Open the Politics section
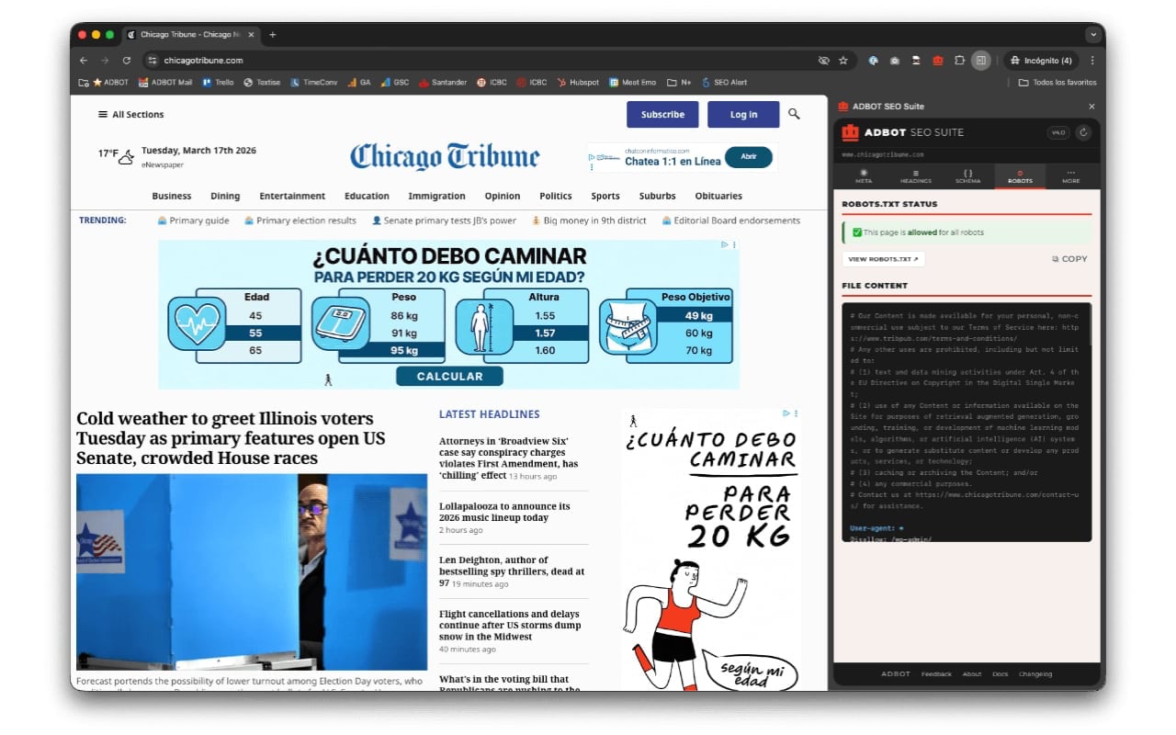This screenshot has height=735, width=1176. coord(556,196)
